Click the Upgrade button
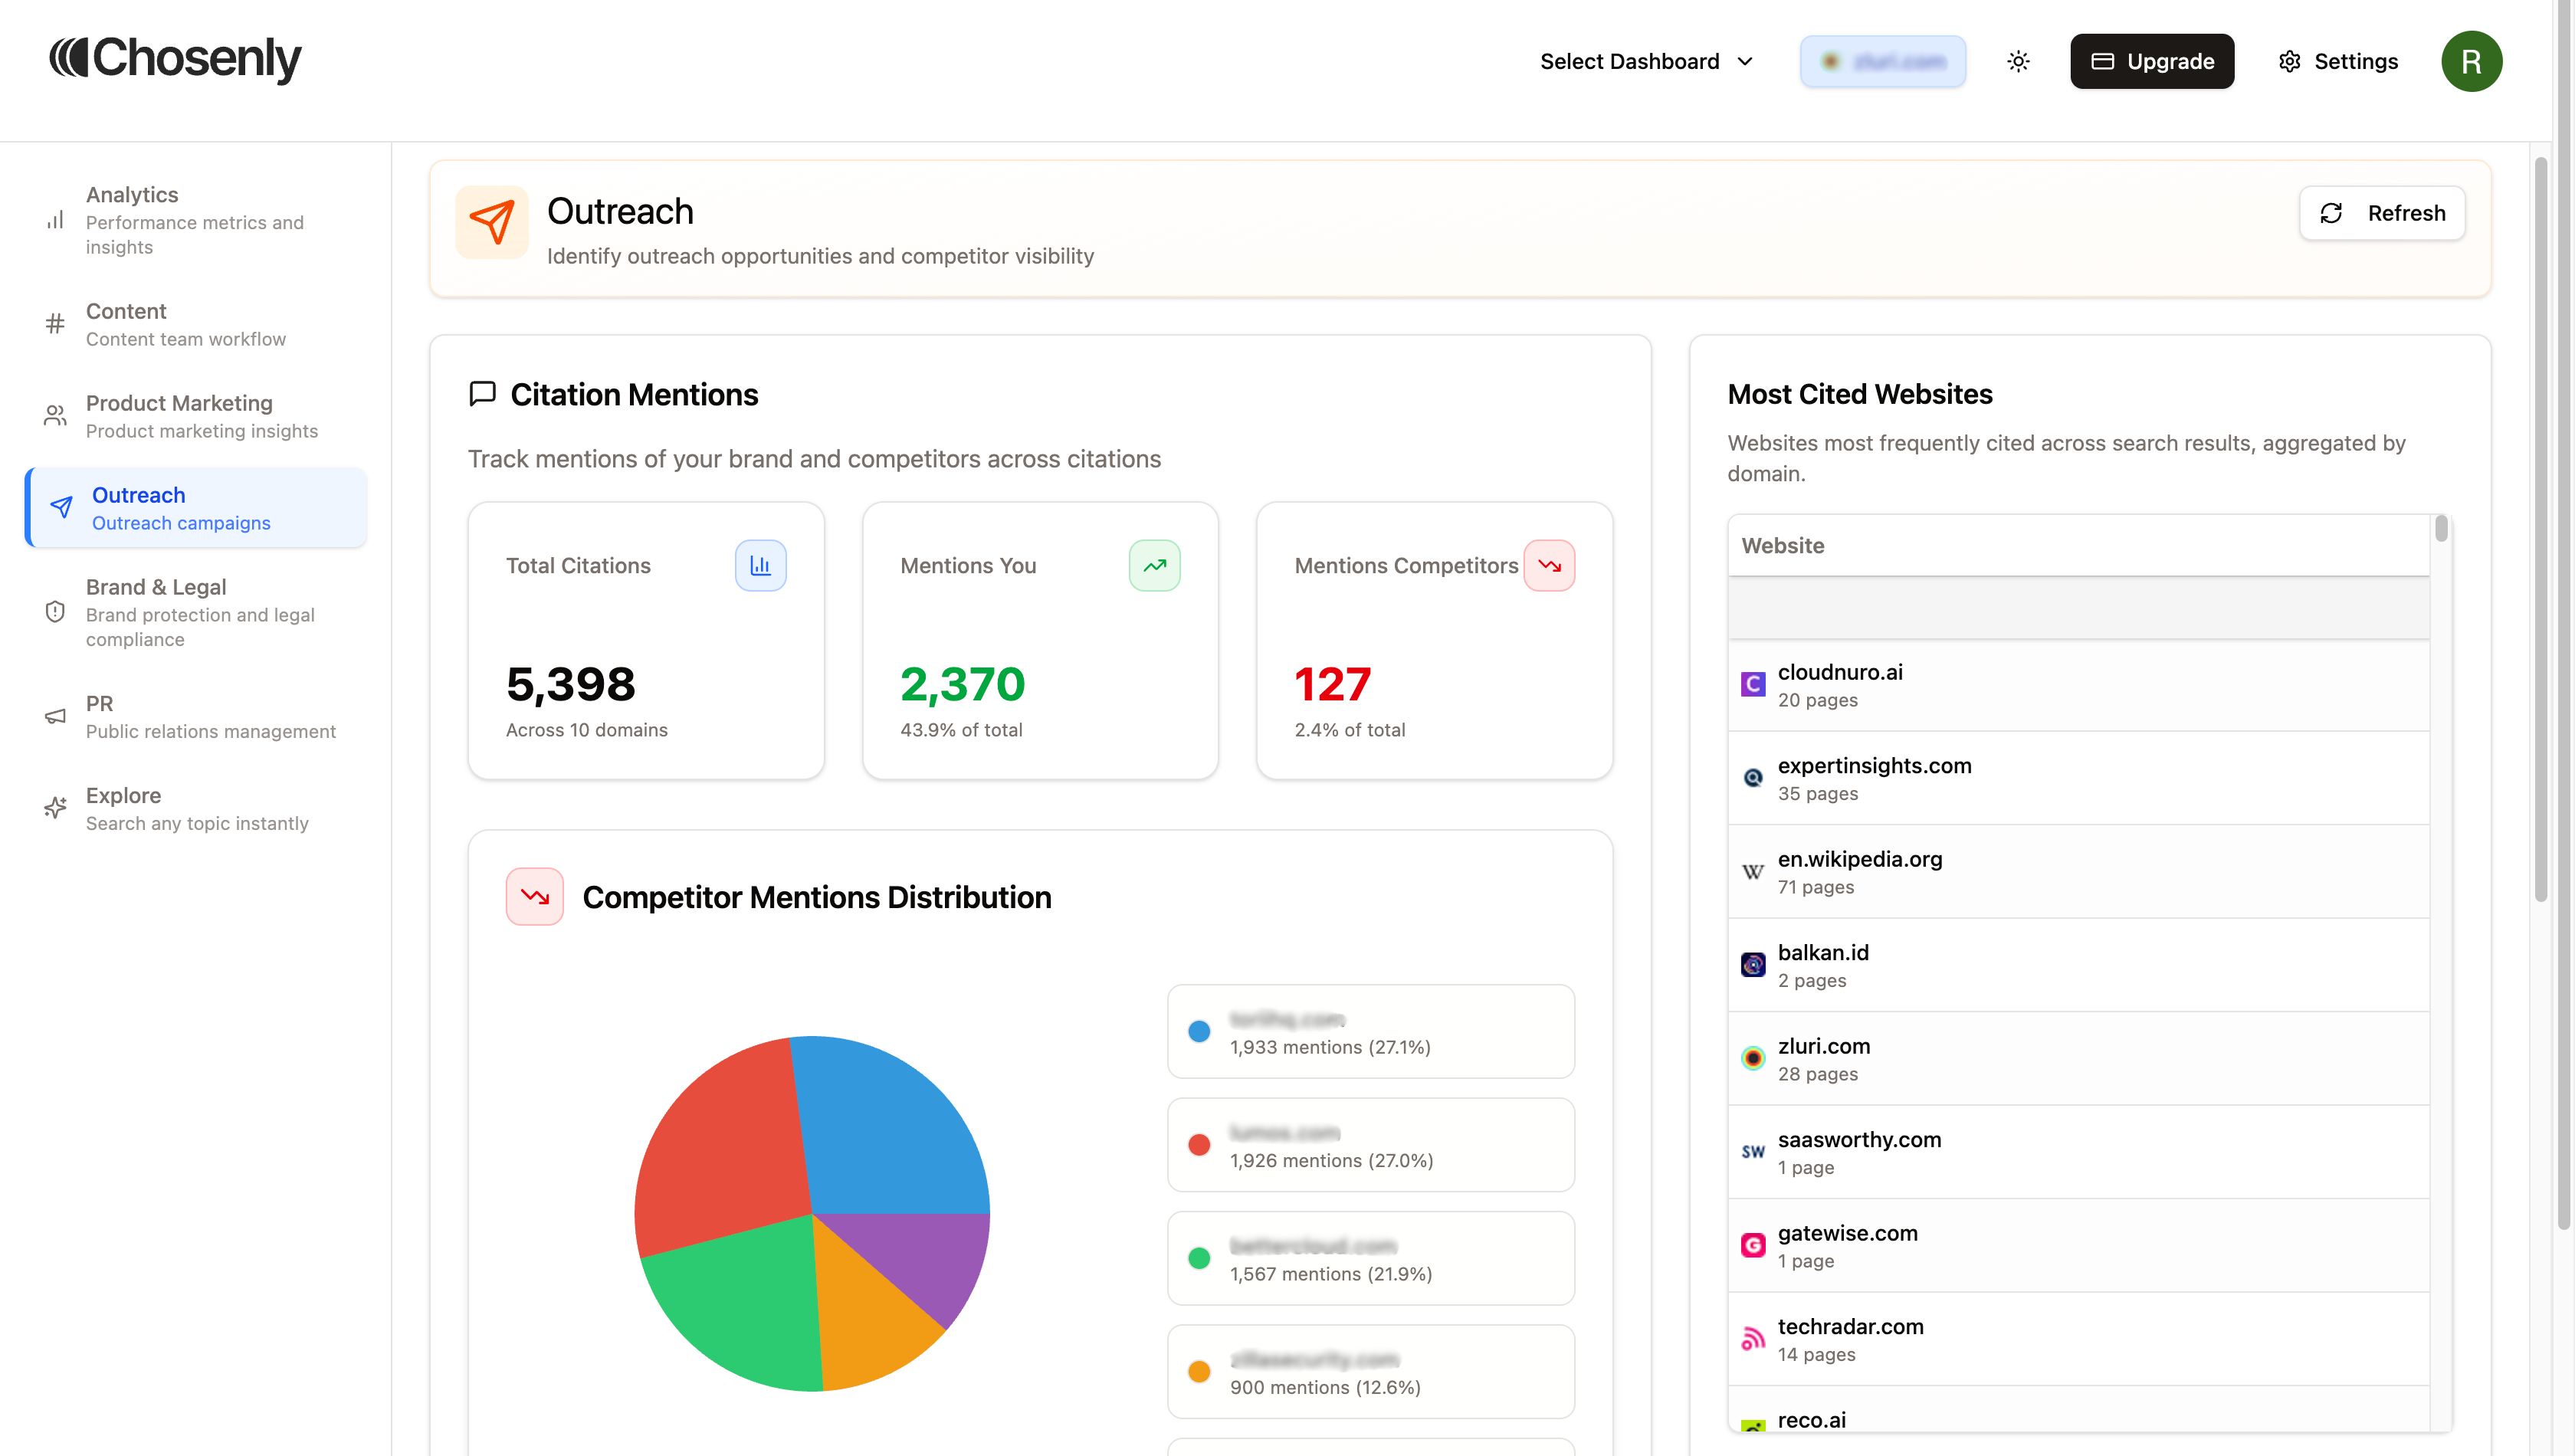Screen dimensions: 2575x1456 pos(2152,62)
